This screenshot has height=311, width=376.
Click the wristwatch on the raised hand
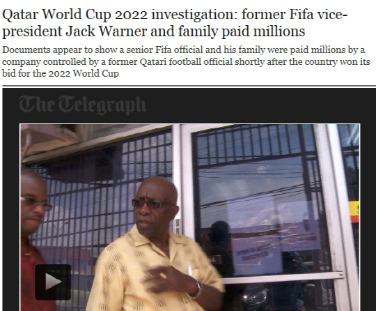[x=197, y=289]
